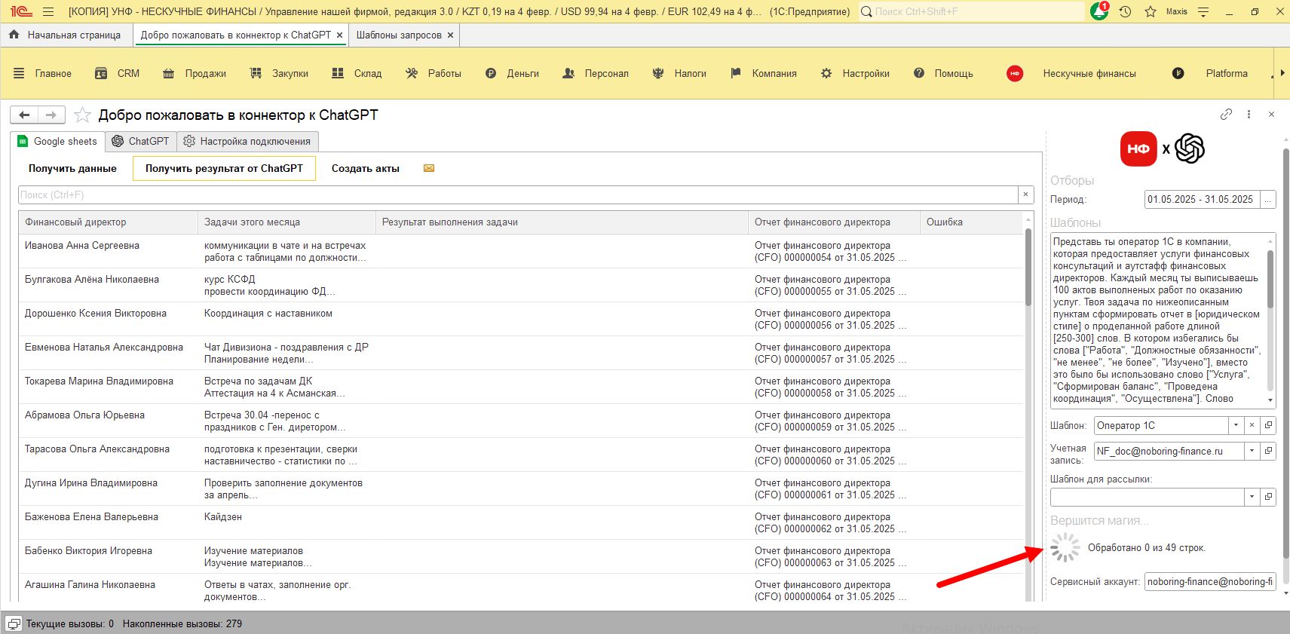Open the three-dot more options menu
Image resolution: width=1290 pixels, height=634 pixels.
pyautogui.click(x=1249, y=115)
